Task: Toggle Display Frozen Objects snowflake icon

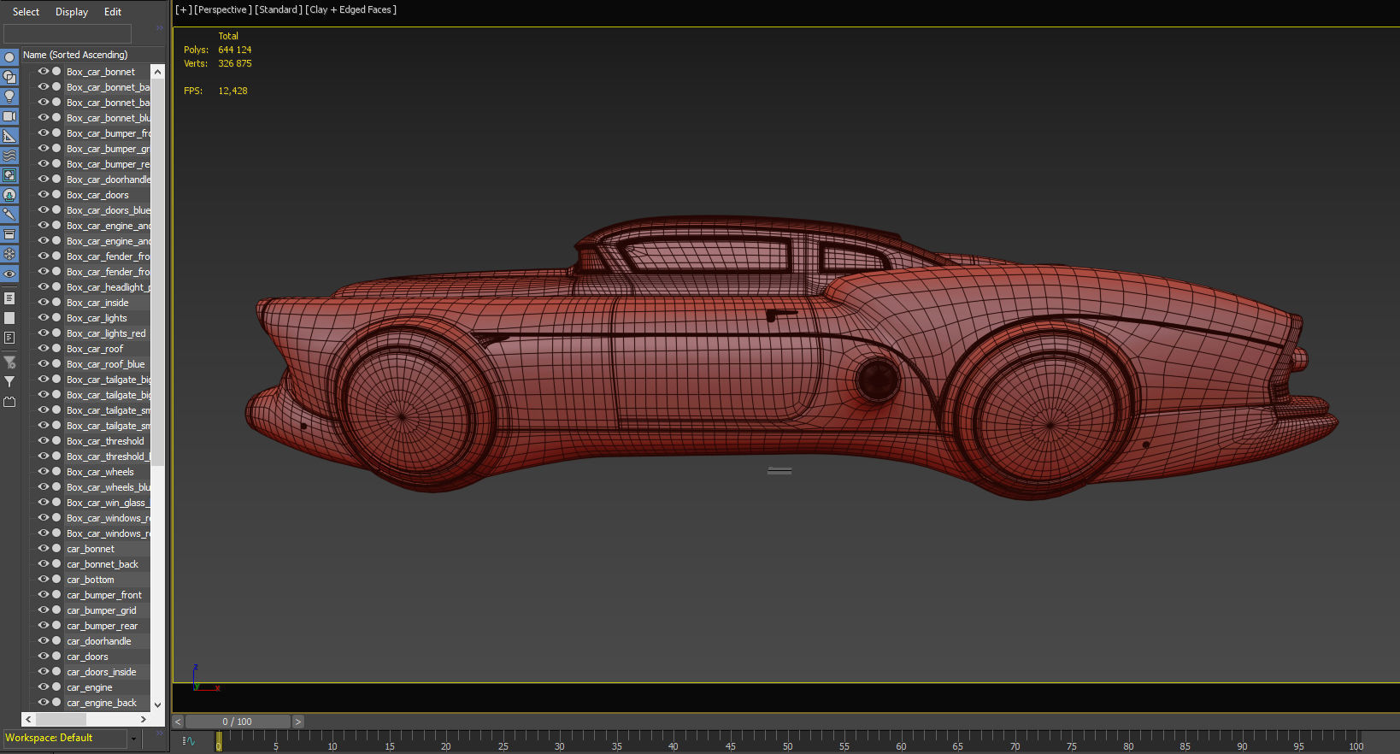Action: coord(9,254)
